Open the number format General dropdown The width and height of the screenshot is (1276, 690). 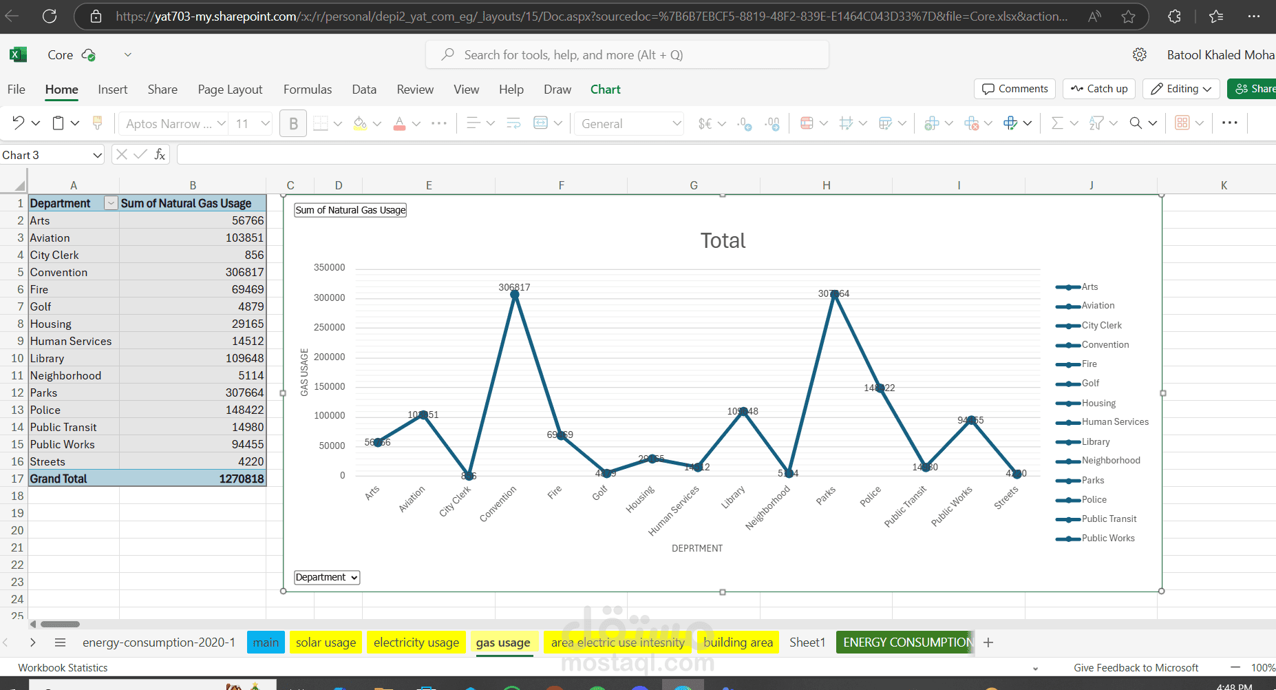(629, 123)
